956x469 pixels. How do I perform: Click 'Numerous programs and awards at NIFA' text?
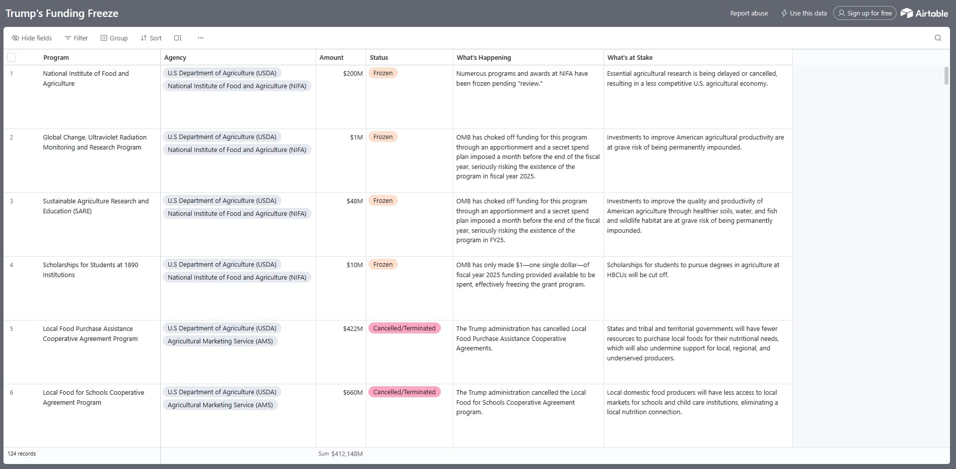tap(522, 78)
